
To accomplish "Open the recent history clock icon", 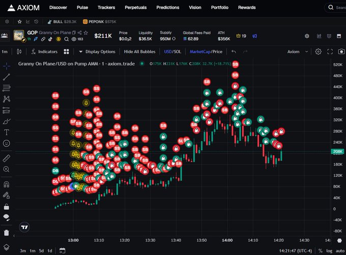I will tap(36, 21).
